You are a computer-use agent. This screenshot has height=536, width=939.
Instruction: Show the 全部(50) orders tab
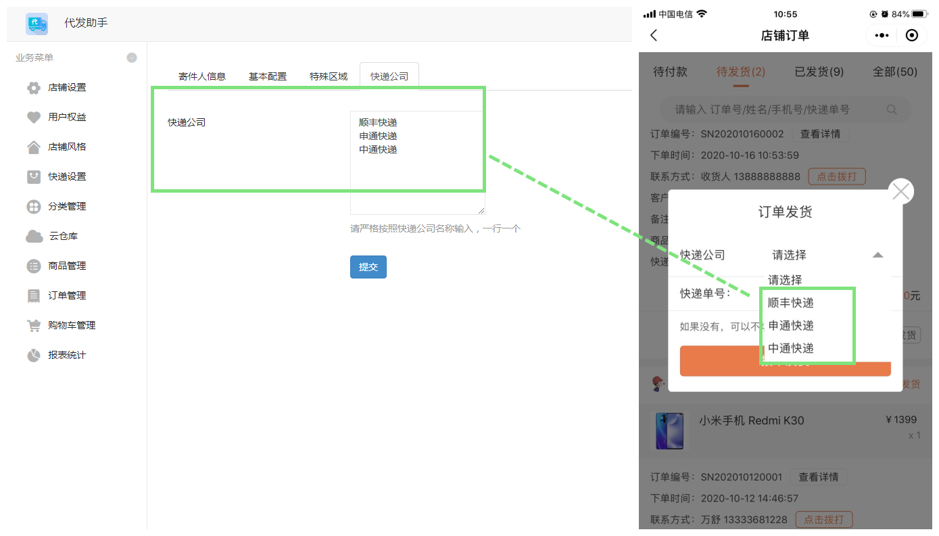(x=895, y=72)
